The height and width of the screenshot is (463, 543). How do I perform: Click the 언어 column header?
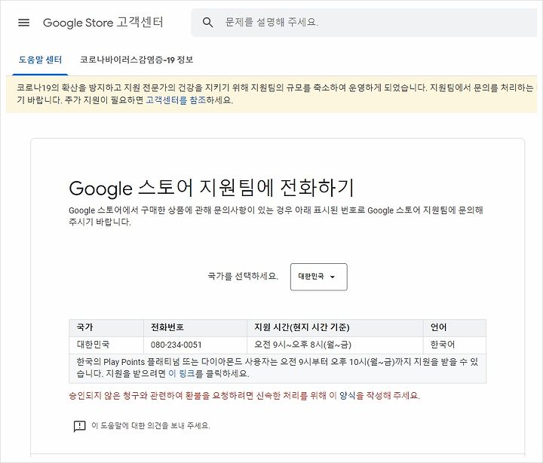454,327
